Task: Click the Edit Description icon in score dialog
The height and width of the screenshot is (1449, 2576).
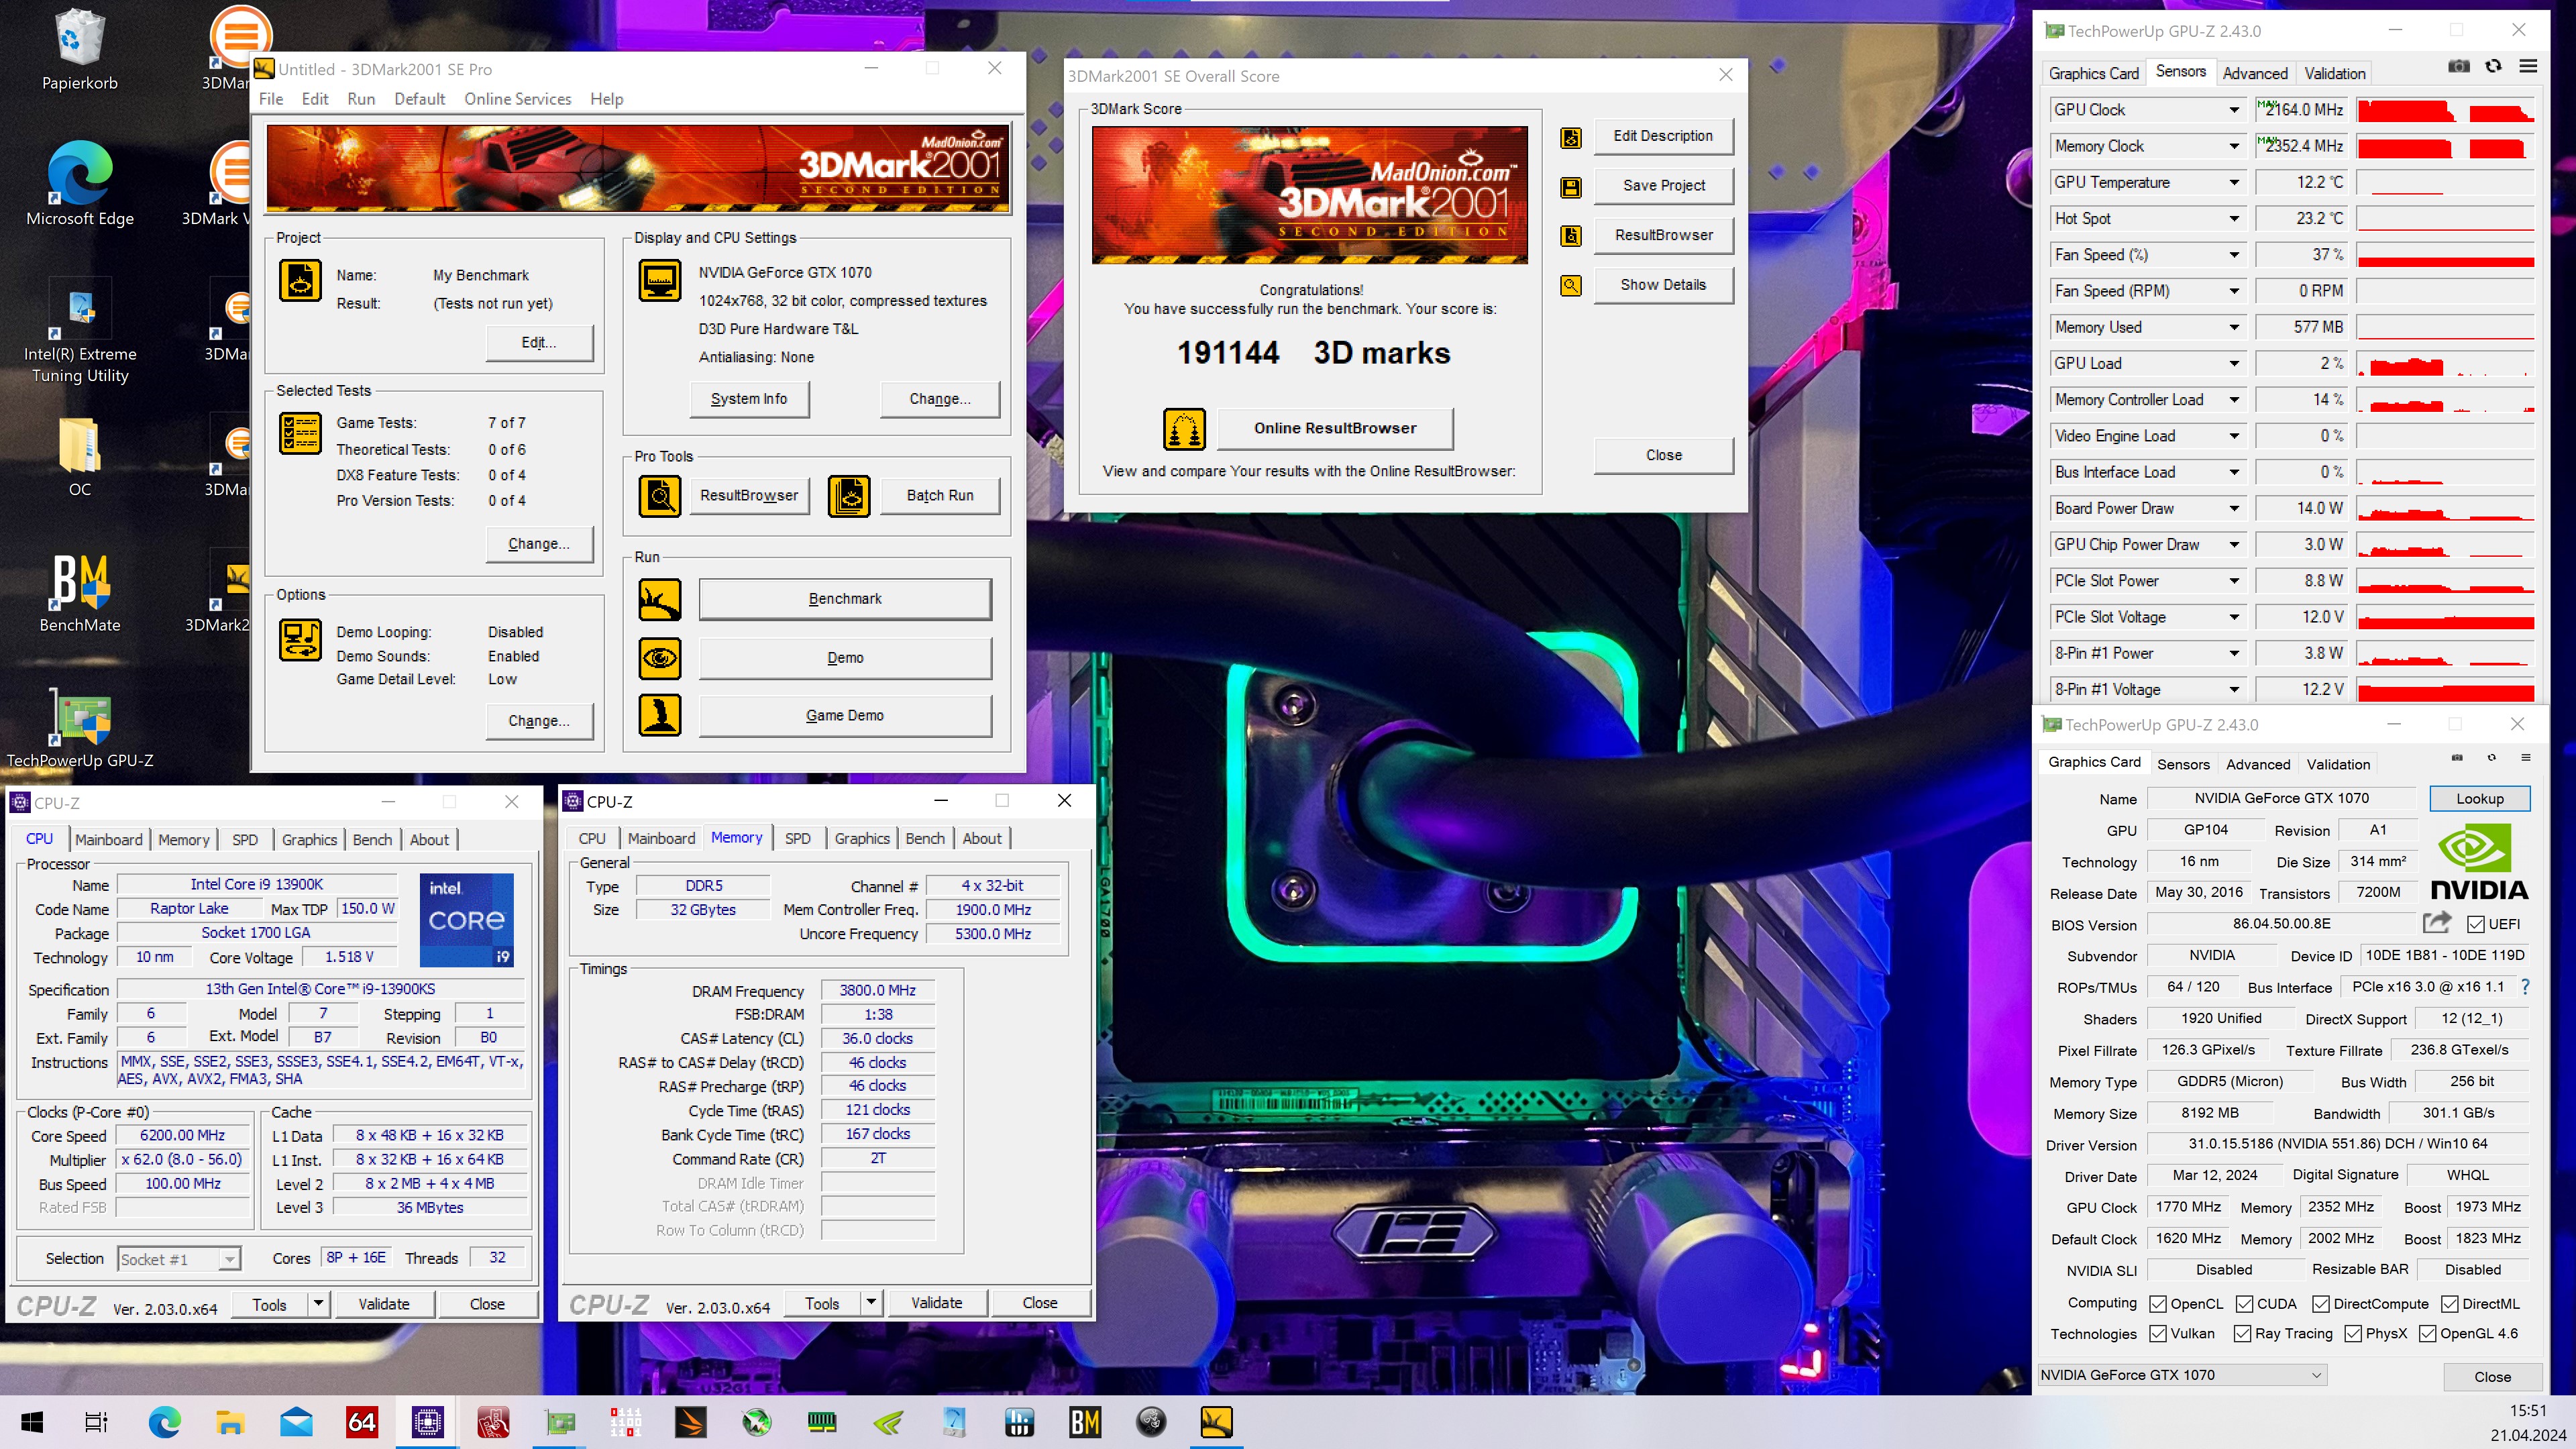Action: point(1571,137)
